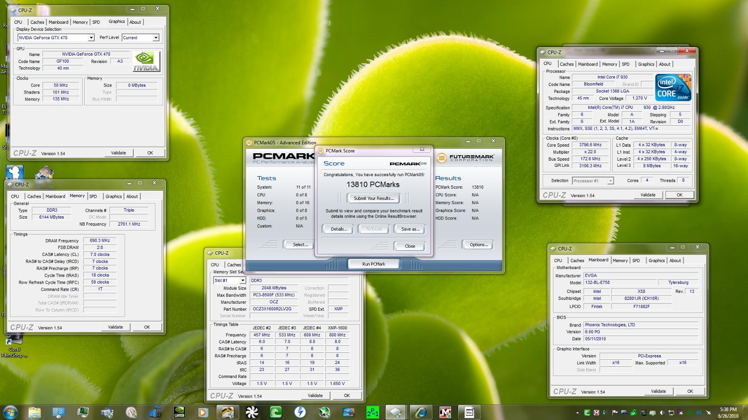Image resolution: width=748 pixels, height=420 pixels.
Task: Click OK in CPU-Z Mainboard window
Action: click(x=690, y=391)
